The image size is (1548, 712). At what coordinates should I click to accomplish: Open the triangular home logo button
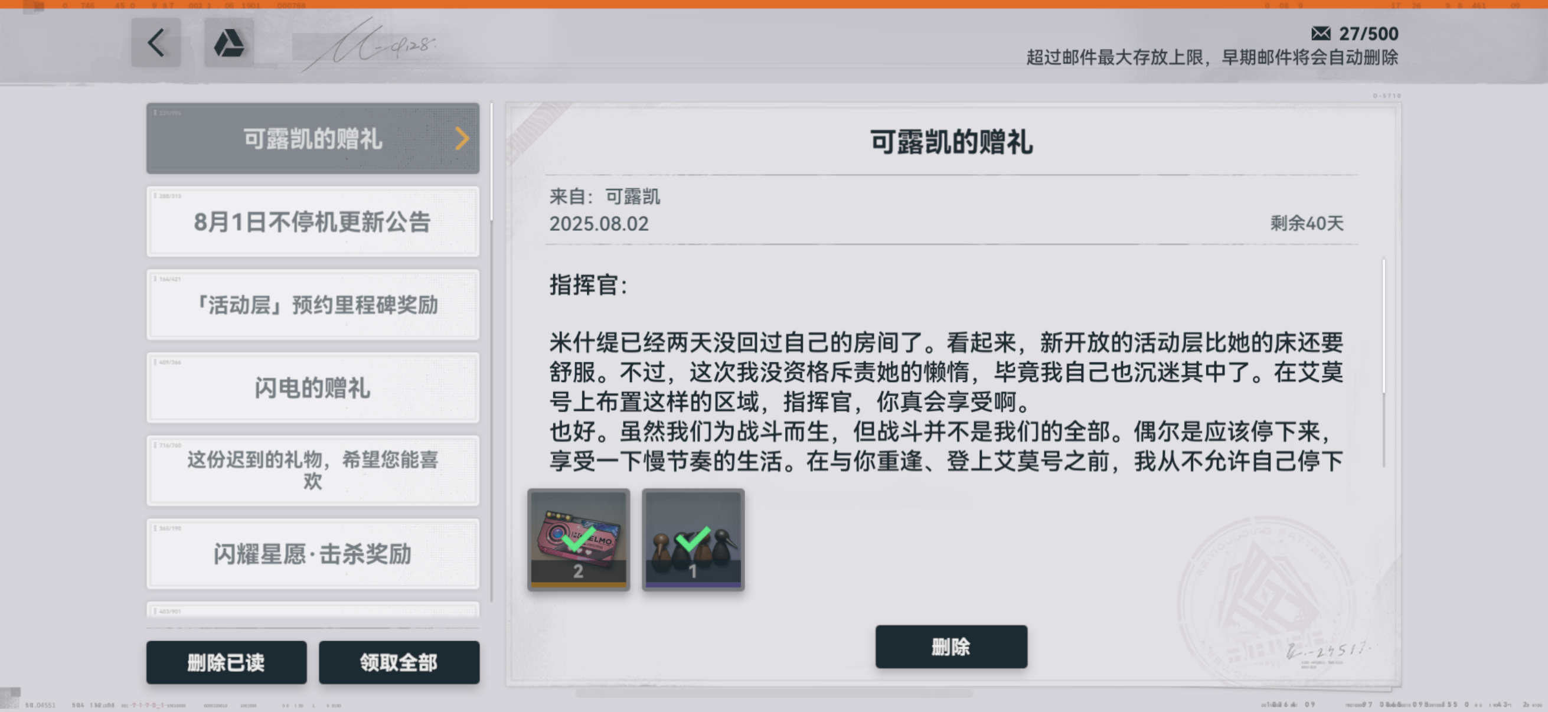[x=229, y=43]
